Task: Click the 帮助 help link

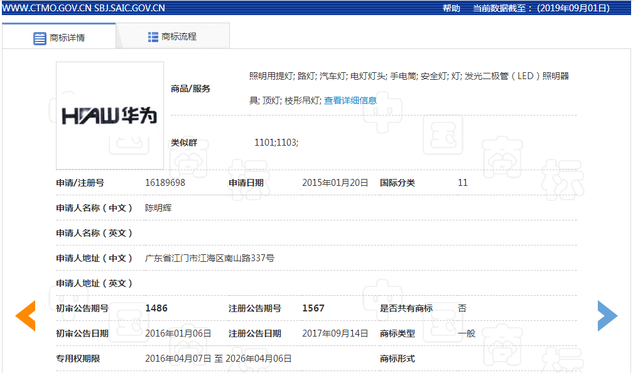Action: 452,8
